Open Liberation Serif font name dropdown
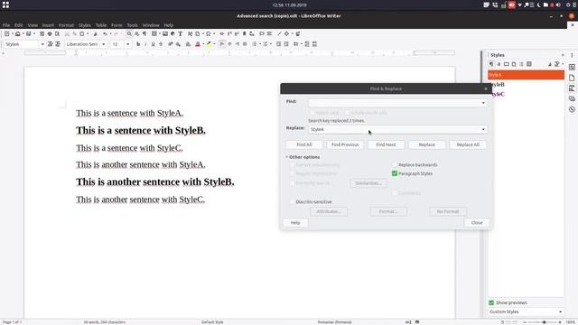Viewport: 578px width, 325px height. pyautogui.click(x=104, y=44)
